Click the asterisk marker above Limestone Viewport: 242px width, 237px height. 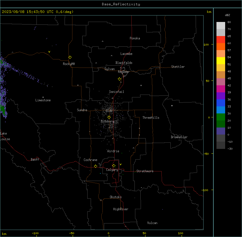tap(43, 97)
